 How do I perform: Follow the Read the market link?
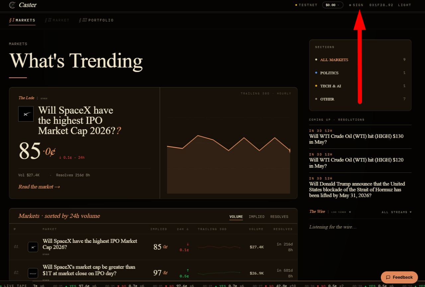tap(39, 187)
